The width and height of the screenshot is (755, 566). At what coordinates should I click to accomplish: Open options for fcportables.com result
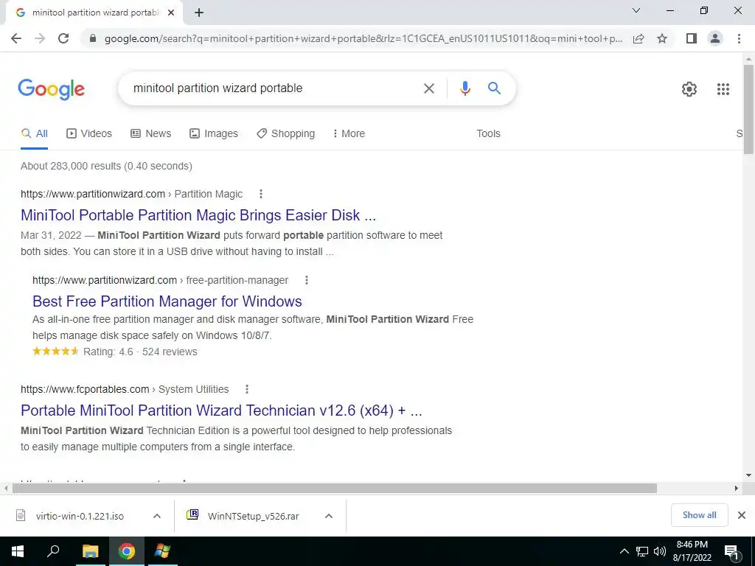tap(247, 389)
